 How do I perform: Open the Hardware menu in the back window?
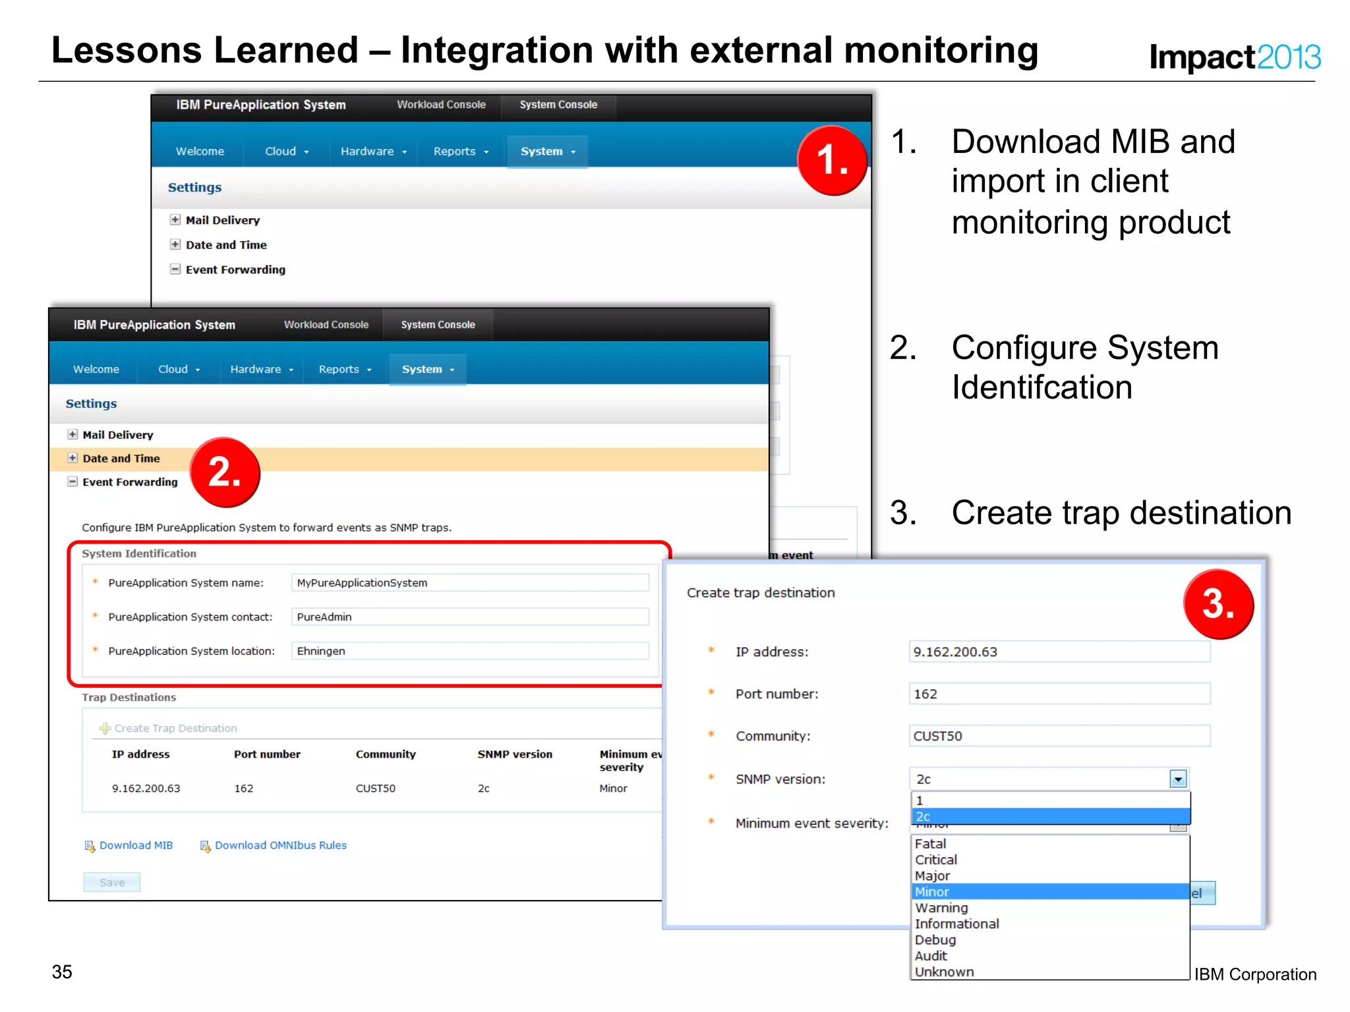pos(374,152)
